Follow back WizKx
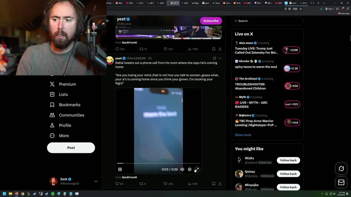This screenshot has height=197, width=351. pos(288,160)
